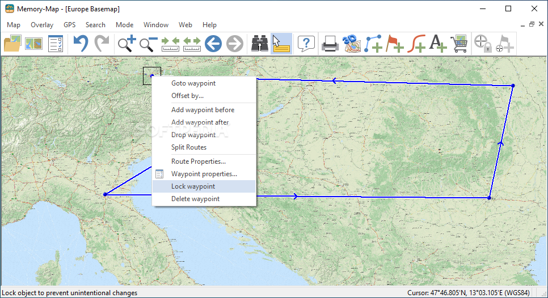This screenshot has height=298, width=548.
Task: Create a new track
Action: (x=416, y=44)
